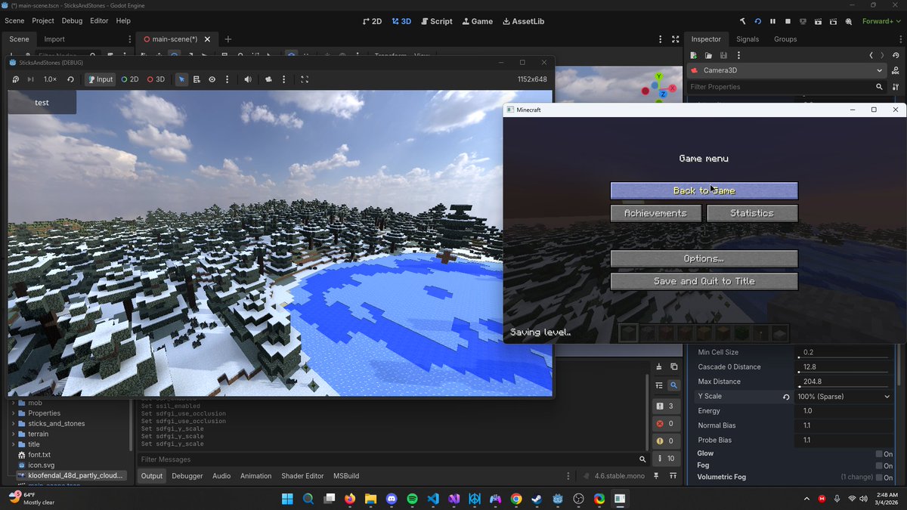Run current scene clapperboard icon
907x510 pixels.
pos(819,21)
